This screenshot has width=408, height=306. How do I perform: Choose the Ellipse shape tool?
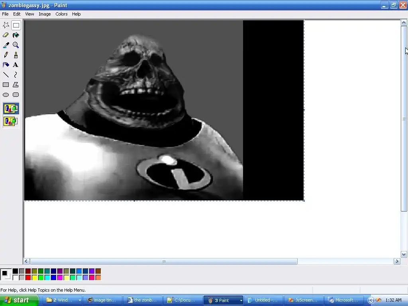(6, 95)
